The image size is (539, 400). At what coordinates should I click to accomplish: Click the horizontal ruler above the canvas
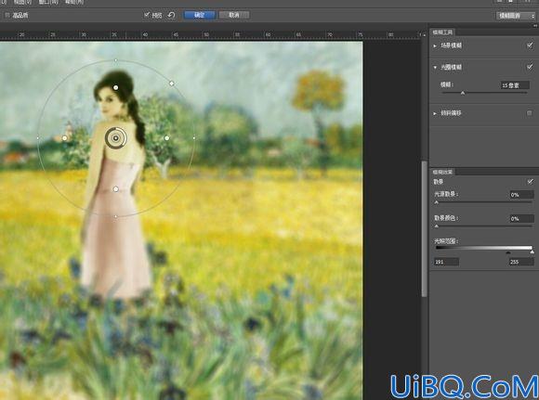tap(210, 34)
